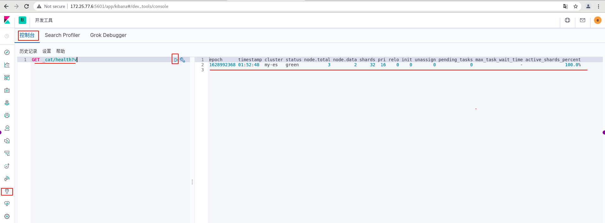Image resolution: width=605 pixels, height=223 pixels.
Task: Open help lifebuoy icon in header
Action: tap(567, 20)
